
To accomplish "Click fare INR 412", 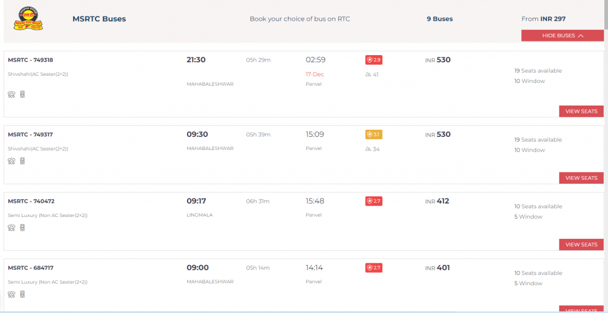I will 437,201.
